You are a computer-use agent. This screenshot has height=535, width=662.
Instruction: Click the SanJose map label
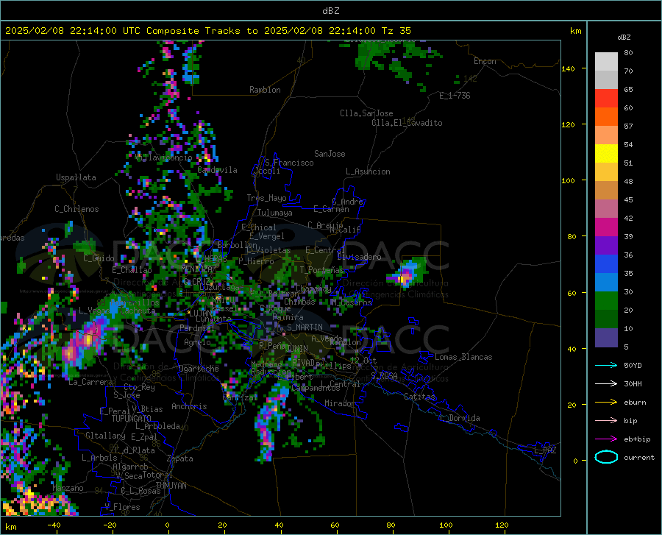[x=330, y=154]
